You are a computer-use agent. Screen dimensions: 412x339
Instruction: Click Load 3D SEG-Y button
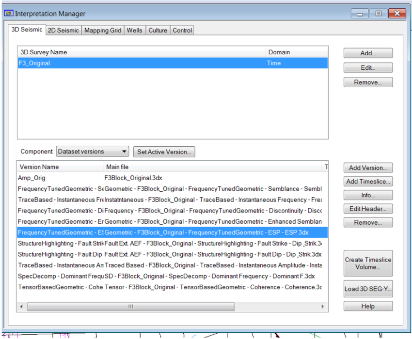click(x=368, y=289)
